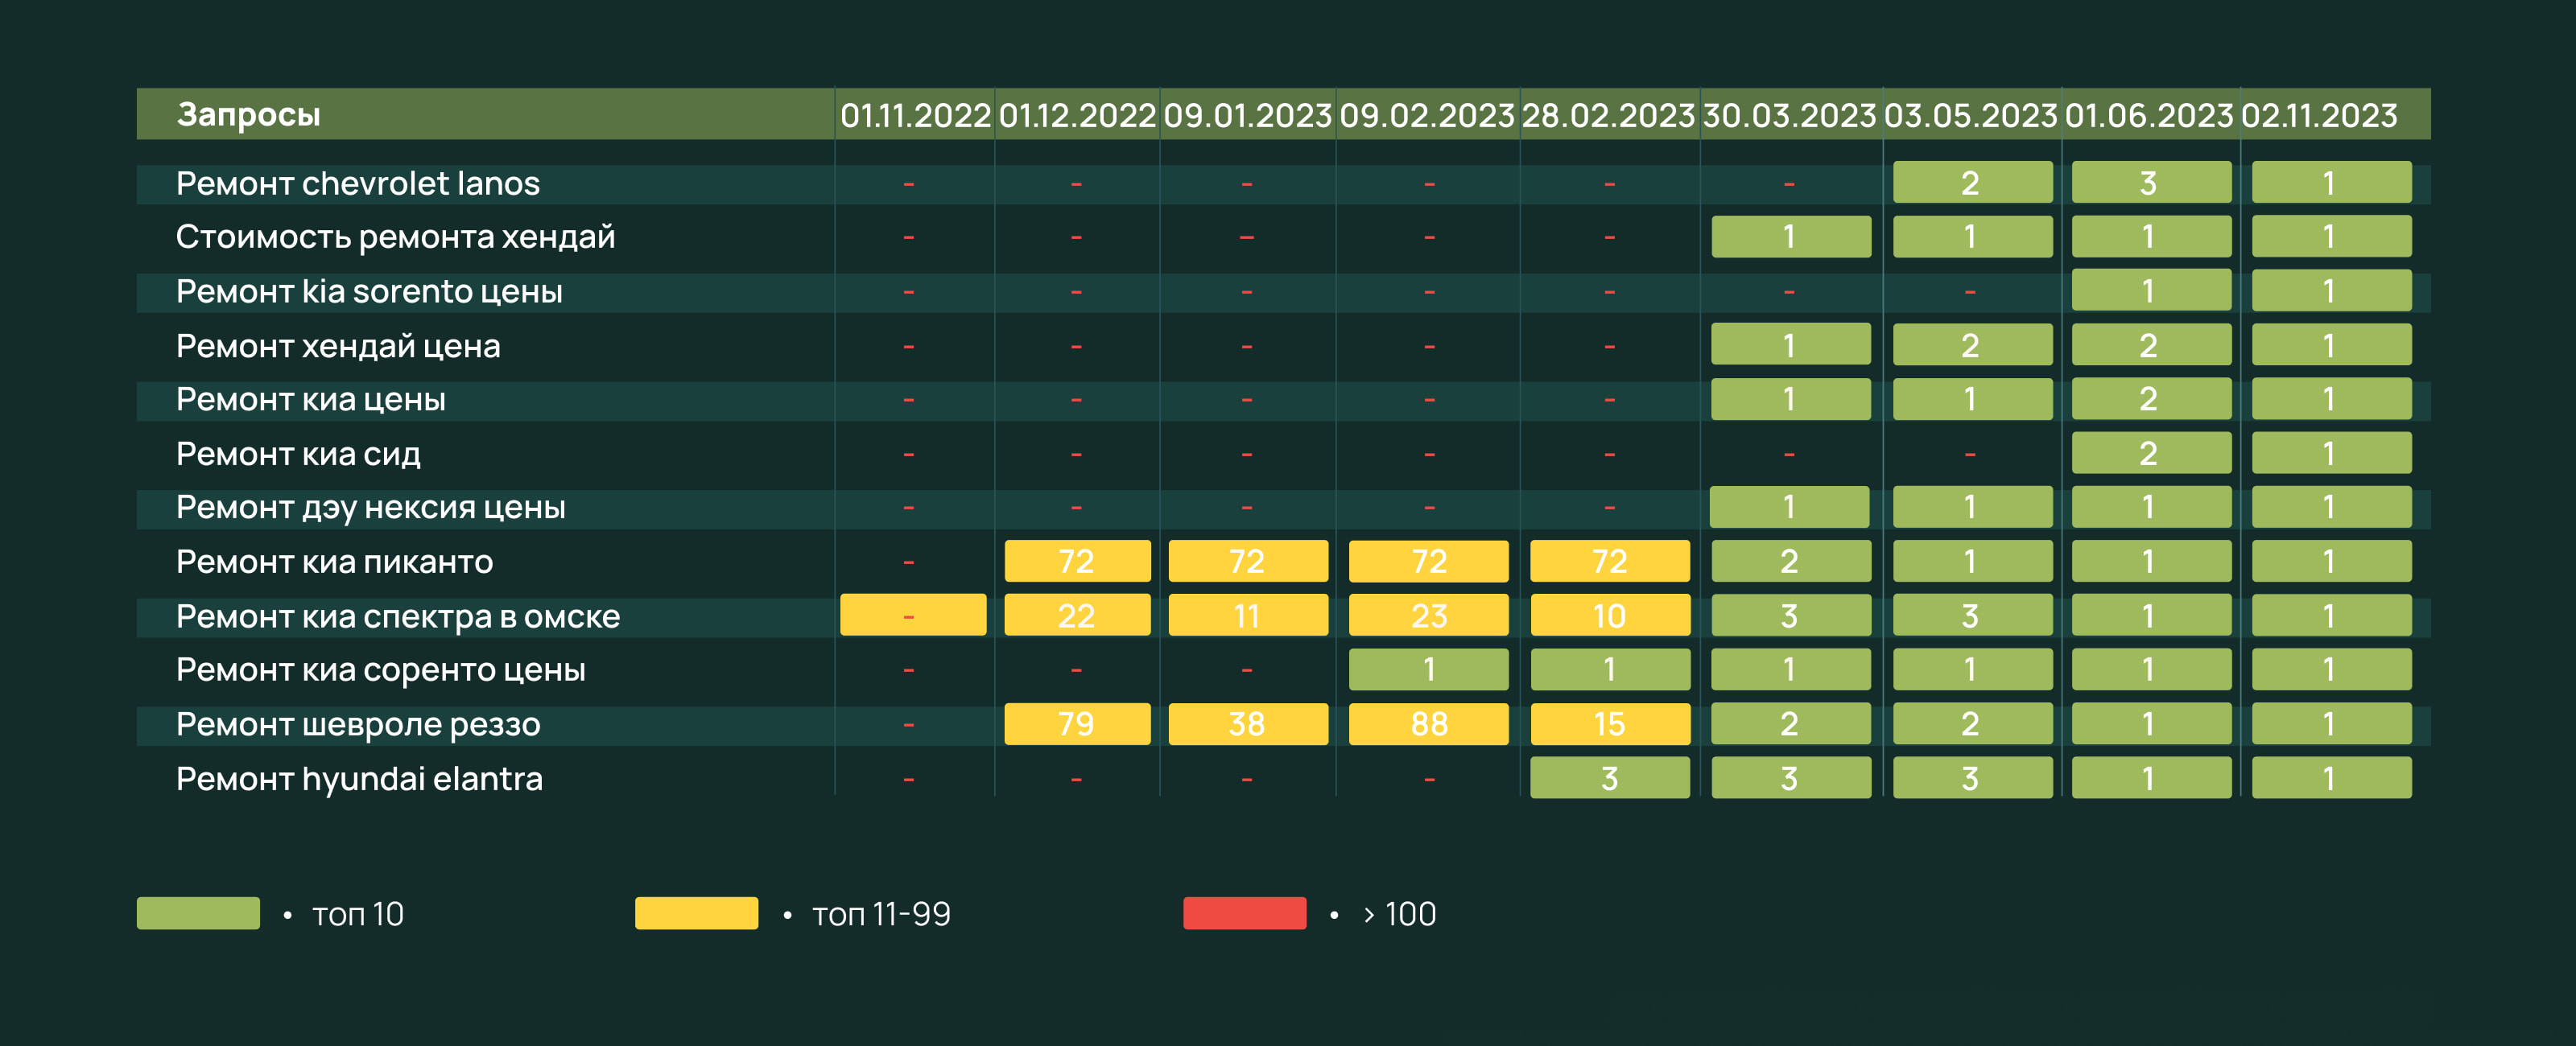Click the value 11 in киа спектра row
The image size is (2576, 1046).
1248,615
